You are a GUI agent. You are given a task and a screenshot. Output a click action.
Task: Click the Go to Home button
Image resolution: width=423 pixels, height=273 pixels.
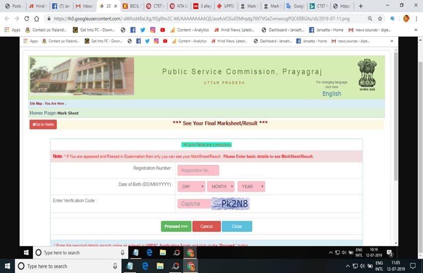click(43, 125)
